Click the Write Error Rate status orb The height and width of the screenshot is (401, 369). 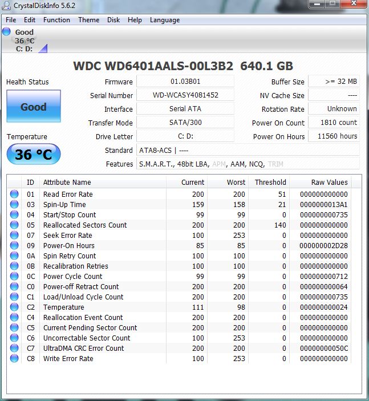tap(14, 358)
